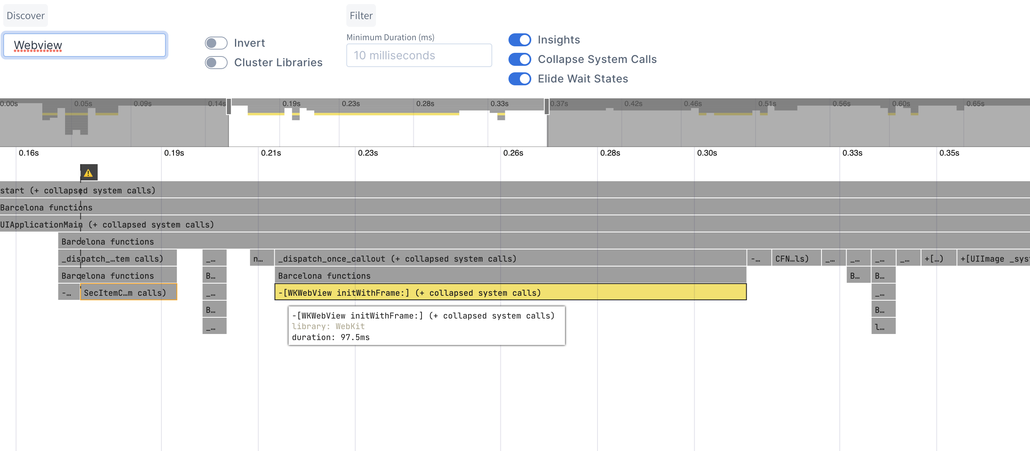Click the Filter button

pos(361,15)
